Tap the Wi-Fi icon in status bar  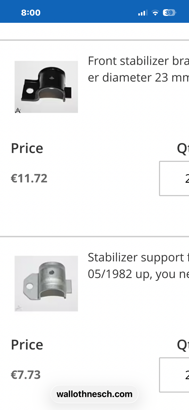tap(155, 13)
